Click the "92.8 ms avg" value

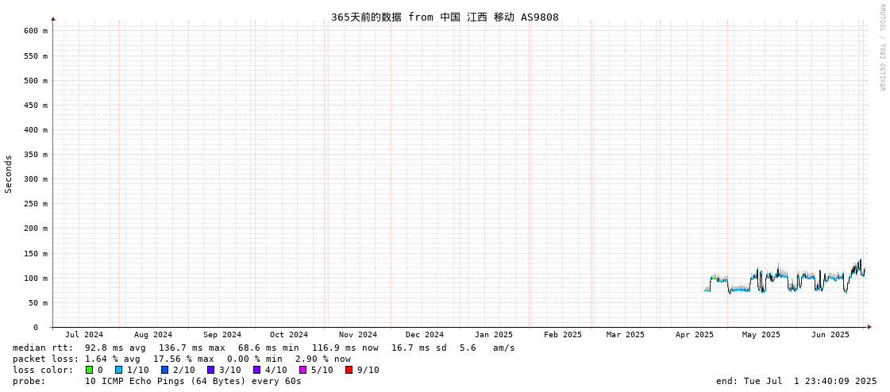[x=115, y=348]
